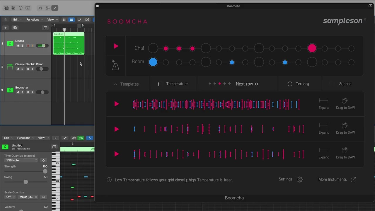Click the Boomcha track instrument icon
The height and width of the screenshot is (211, 375).
click(x=10, y=90)
